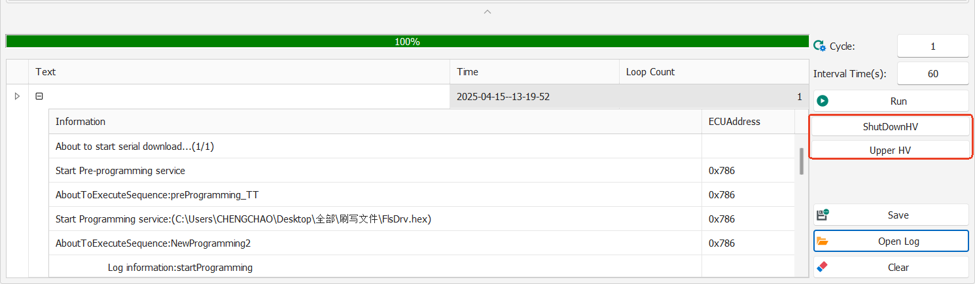Select the Start Pre-programming service row
Image resolution: width=975 pixels, height=284 pixels.
click(x=421, y=170)
